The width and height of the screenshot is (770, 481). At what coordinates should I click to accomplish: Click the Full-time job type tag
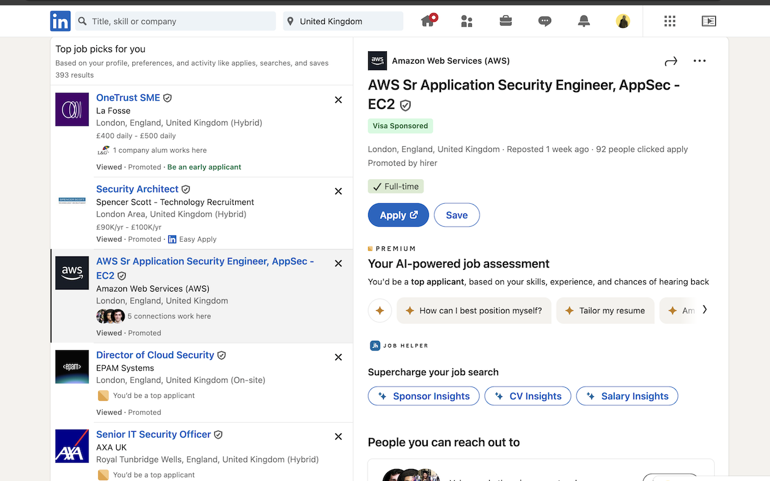[x=396, y=186]
